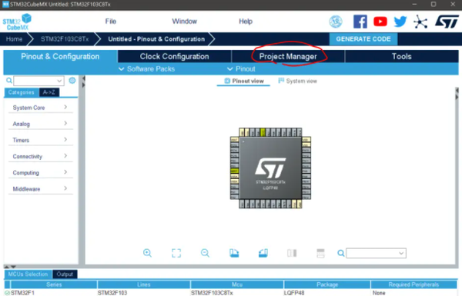Click the fit-to-screen frame icon

176,253
